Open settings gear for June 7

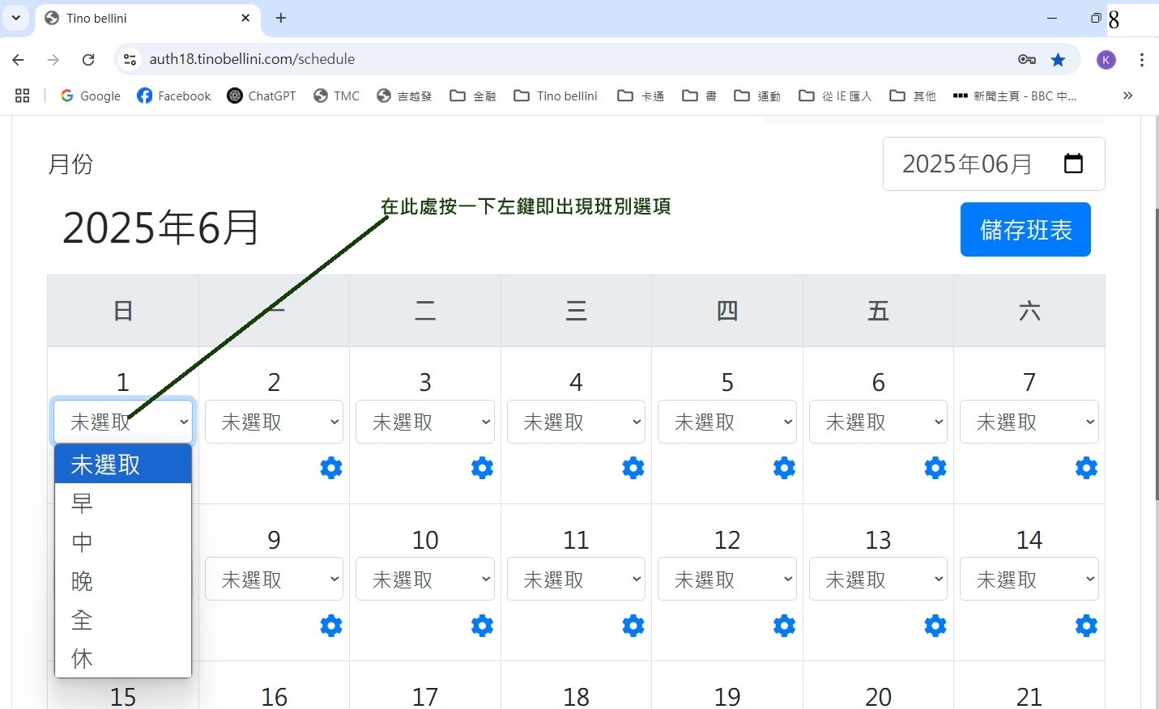click(1086, 468)
